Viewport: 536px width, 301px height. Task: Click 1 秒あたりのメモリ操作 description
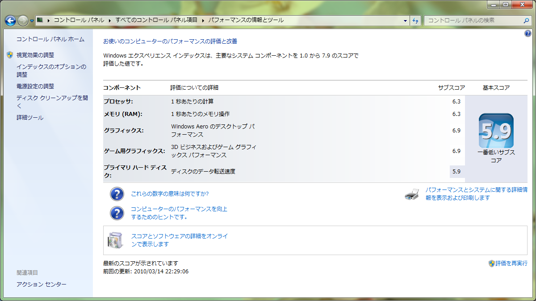[201, 114]
